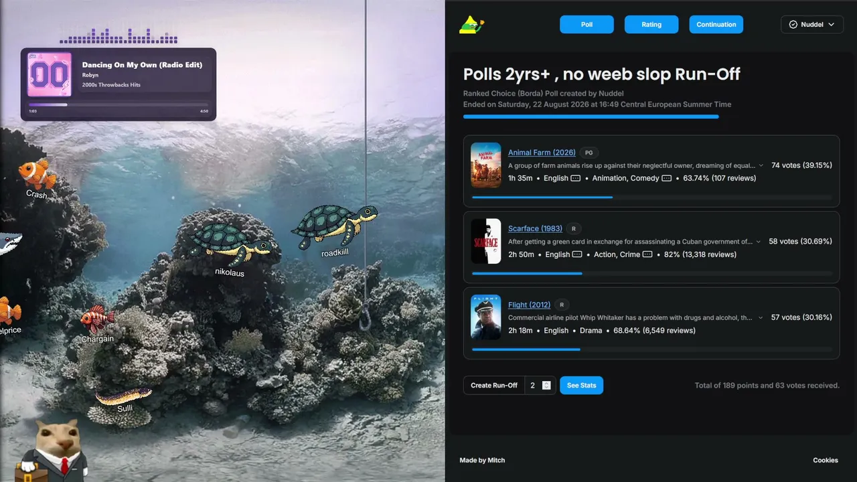Open the Made by Mitch footer link
Viewport: 857px width, 482px height.
[482, 461]
